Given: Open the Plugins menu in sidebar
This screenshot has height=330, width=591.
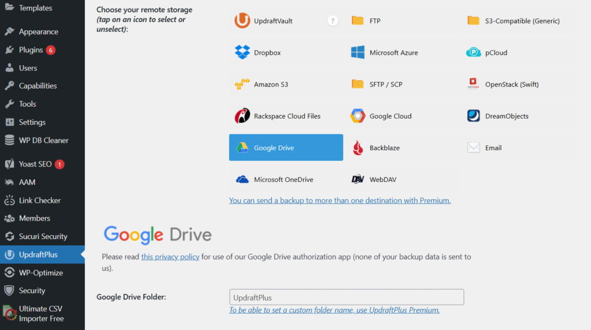Looking at the screenshot, I should coord(31,50).
